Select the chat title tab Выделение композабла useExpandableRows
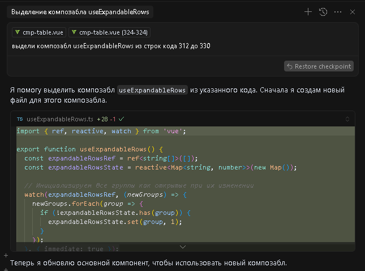Screen dimensions: 365x271 [80, 12]
